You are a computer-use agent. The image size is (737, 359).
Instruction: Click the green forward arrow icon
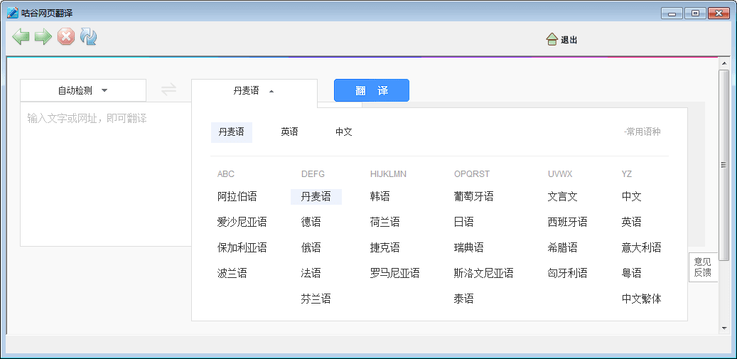(x=43, y=37)
